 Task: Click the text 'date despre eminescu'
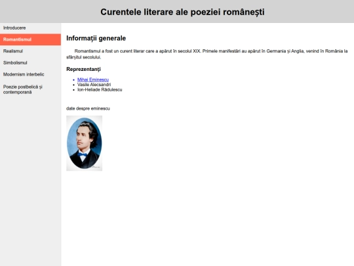tap(88, 108)
